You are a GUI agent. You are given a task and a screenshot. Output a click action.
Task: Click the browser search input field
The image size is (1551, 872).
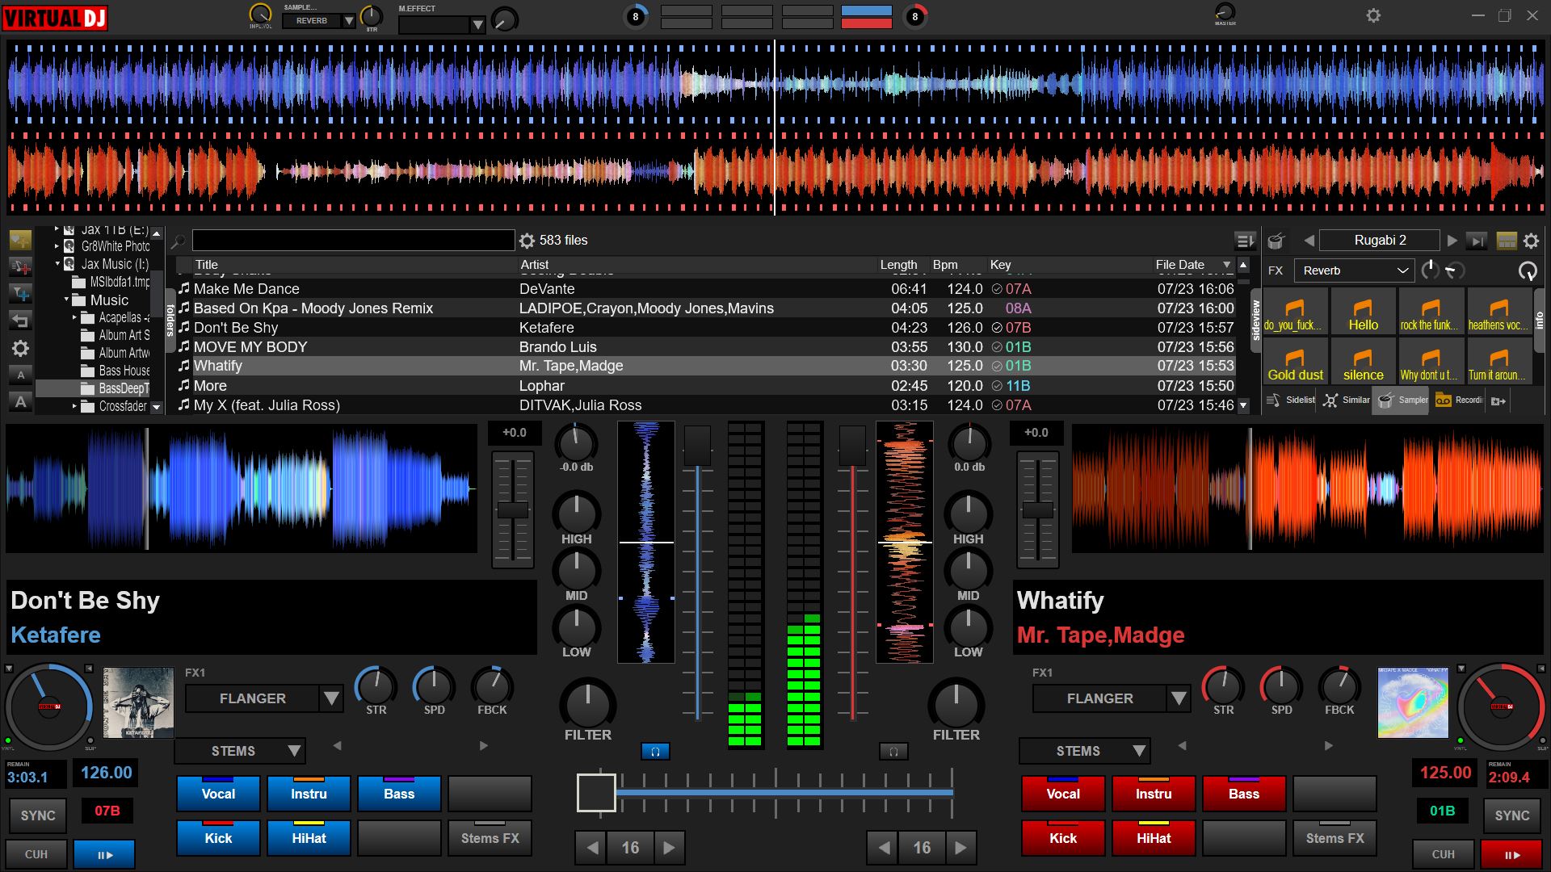(353, 241)
